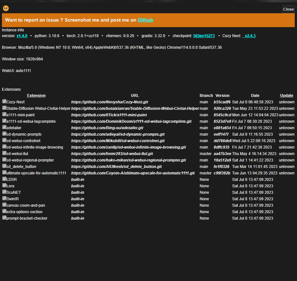Open the Github link in banner

coord(145,20)
